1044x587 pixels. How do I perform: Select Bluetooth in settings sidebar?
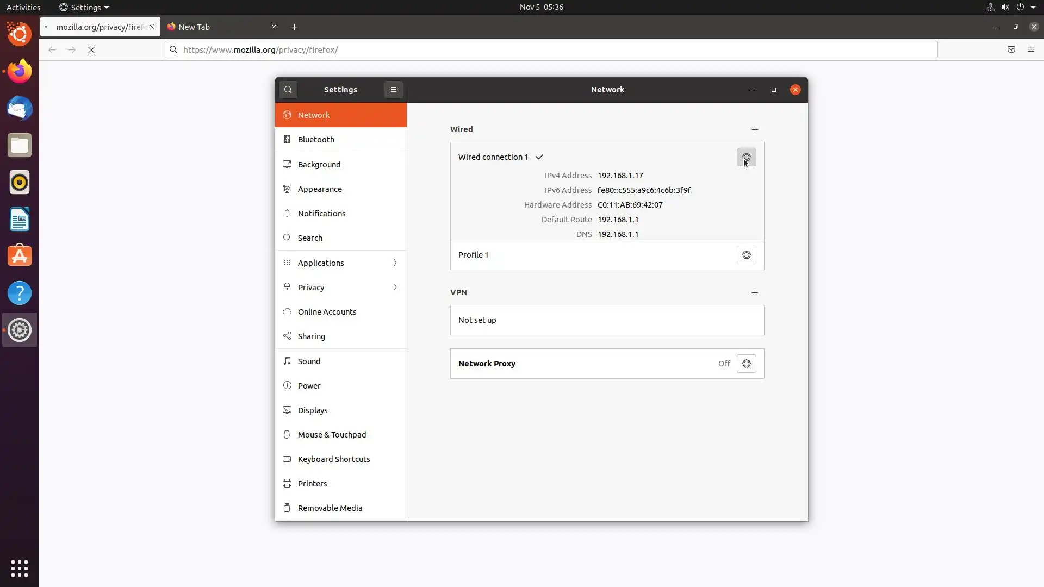coord(341,140)
